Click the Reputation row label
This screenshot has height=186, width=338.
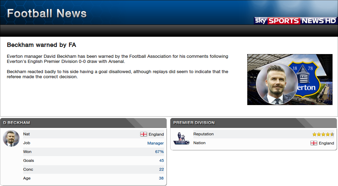pyautogui.click(x=204, y=134)
